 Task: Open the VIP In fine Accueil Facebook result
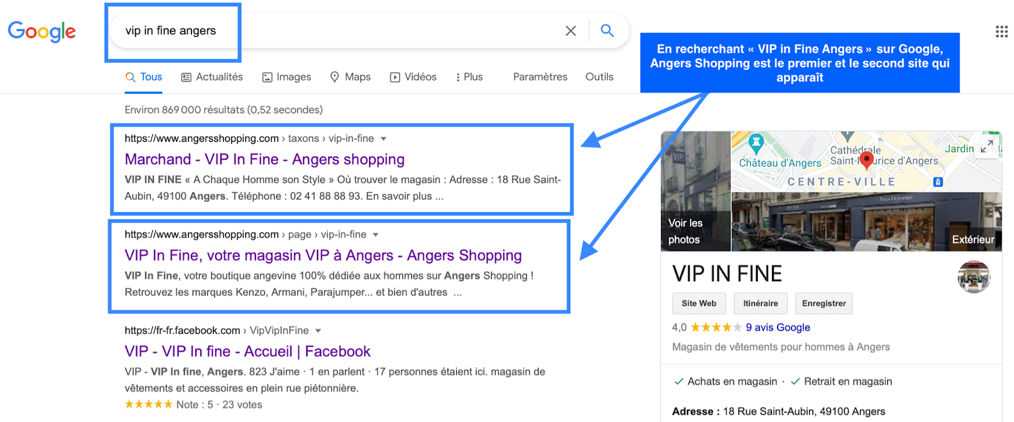(x=247, y=351)
